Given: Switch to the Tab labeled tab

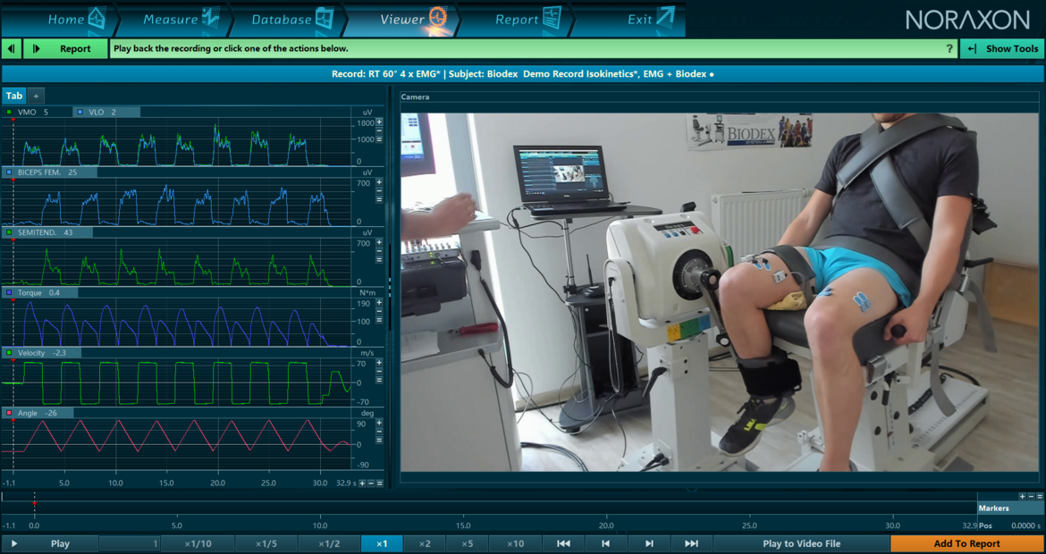Looking at the screenshot, I should tap(13, 96).
